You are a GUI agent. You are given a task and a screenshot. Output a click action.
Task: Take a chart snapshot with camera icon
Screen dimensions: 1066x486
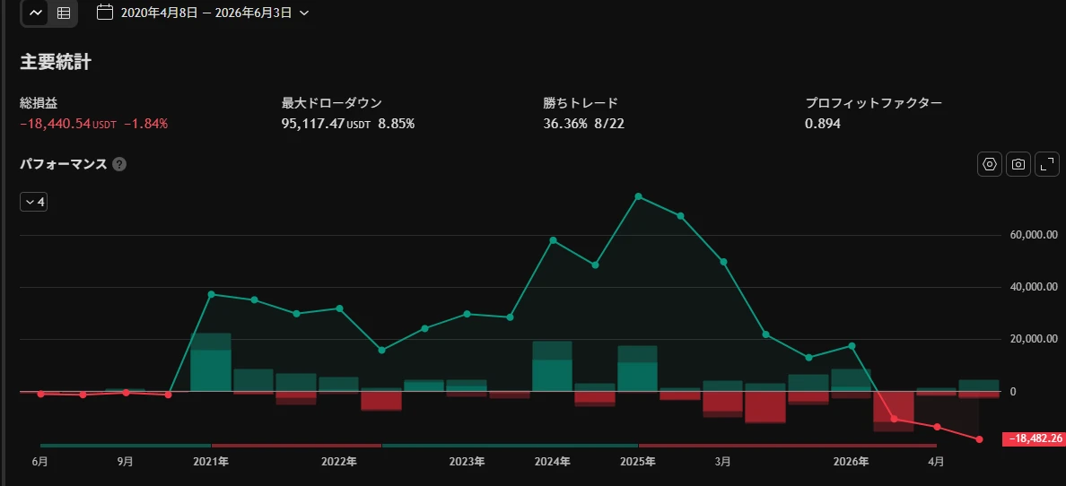pos(1018,164)
